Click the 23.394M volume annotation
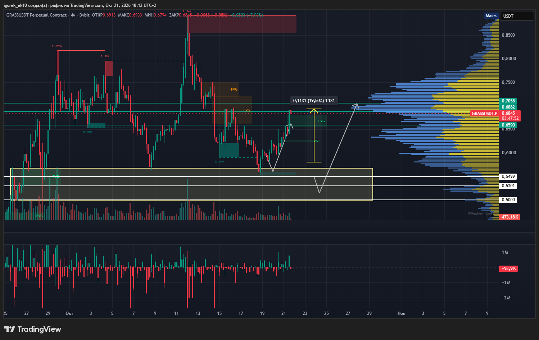 tap(219, 162)
